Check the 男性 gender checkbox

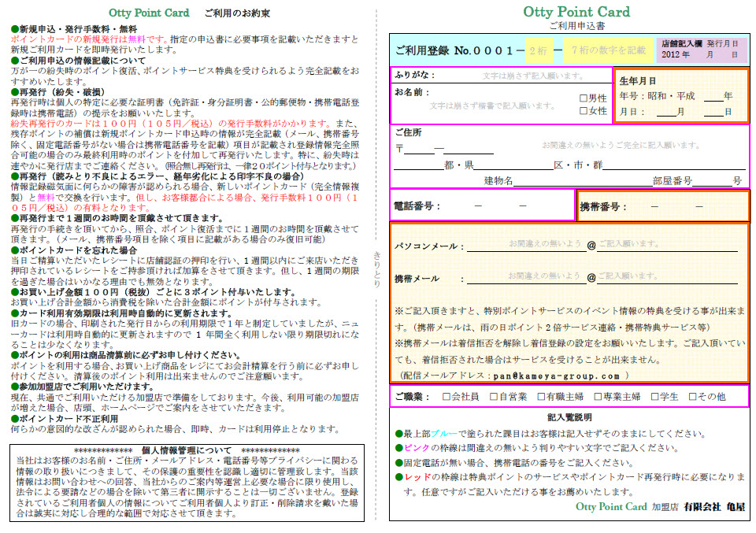584,98
